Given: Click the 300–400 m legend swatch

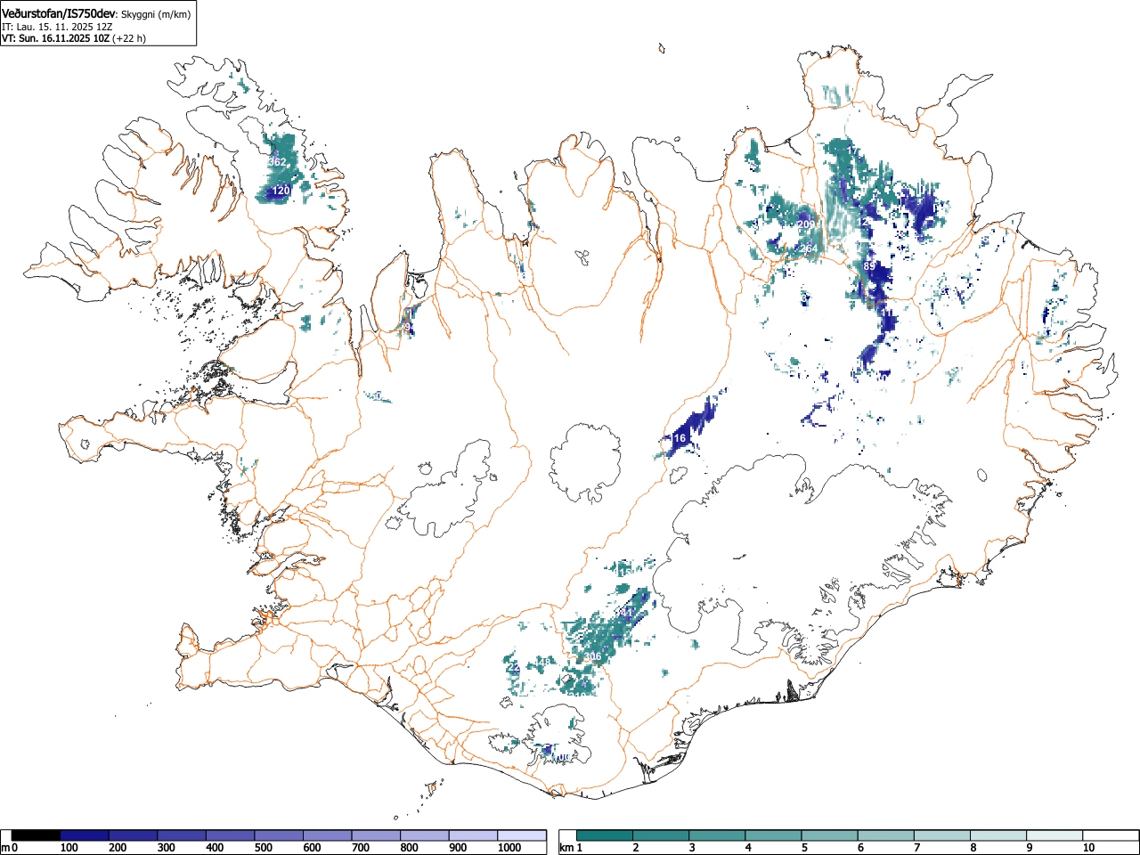Looking at the screenshot, I should click(182, 835).
